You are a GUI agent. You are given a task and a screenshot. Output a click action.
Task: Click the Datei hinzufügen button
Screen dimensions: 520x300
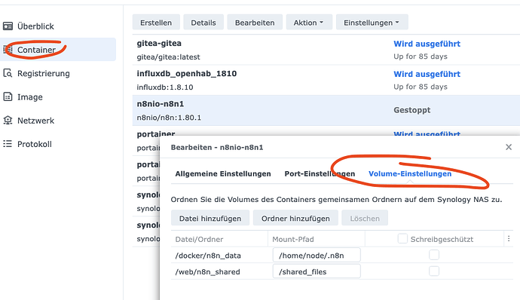(x=210, y=218)
